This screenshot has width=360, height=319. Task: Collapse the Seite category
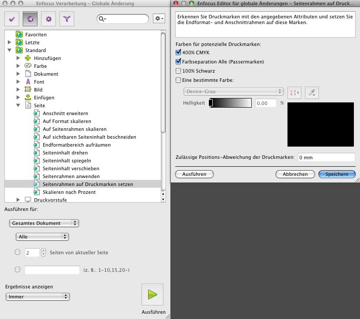click(x=18, y=105)
